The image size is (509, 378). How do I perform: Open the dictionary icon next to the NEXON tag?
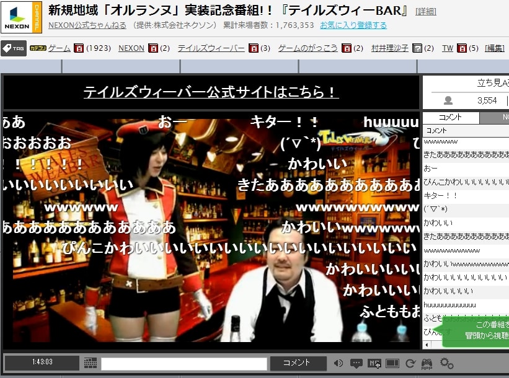153,48
